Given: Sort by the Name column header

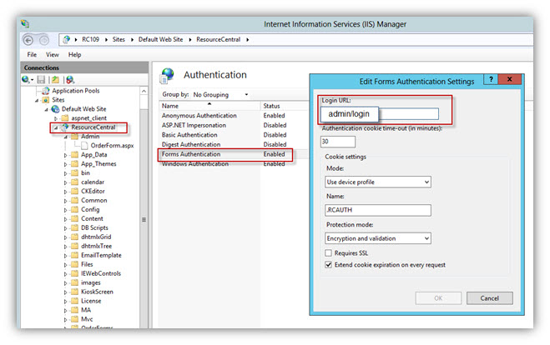Looking at the screenshot, I should [x=209, y=106].
